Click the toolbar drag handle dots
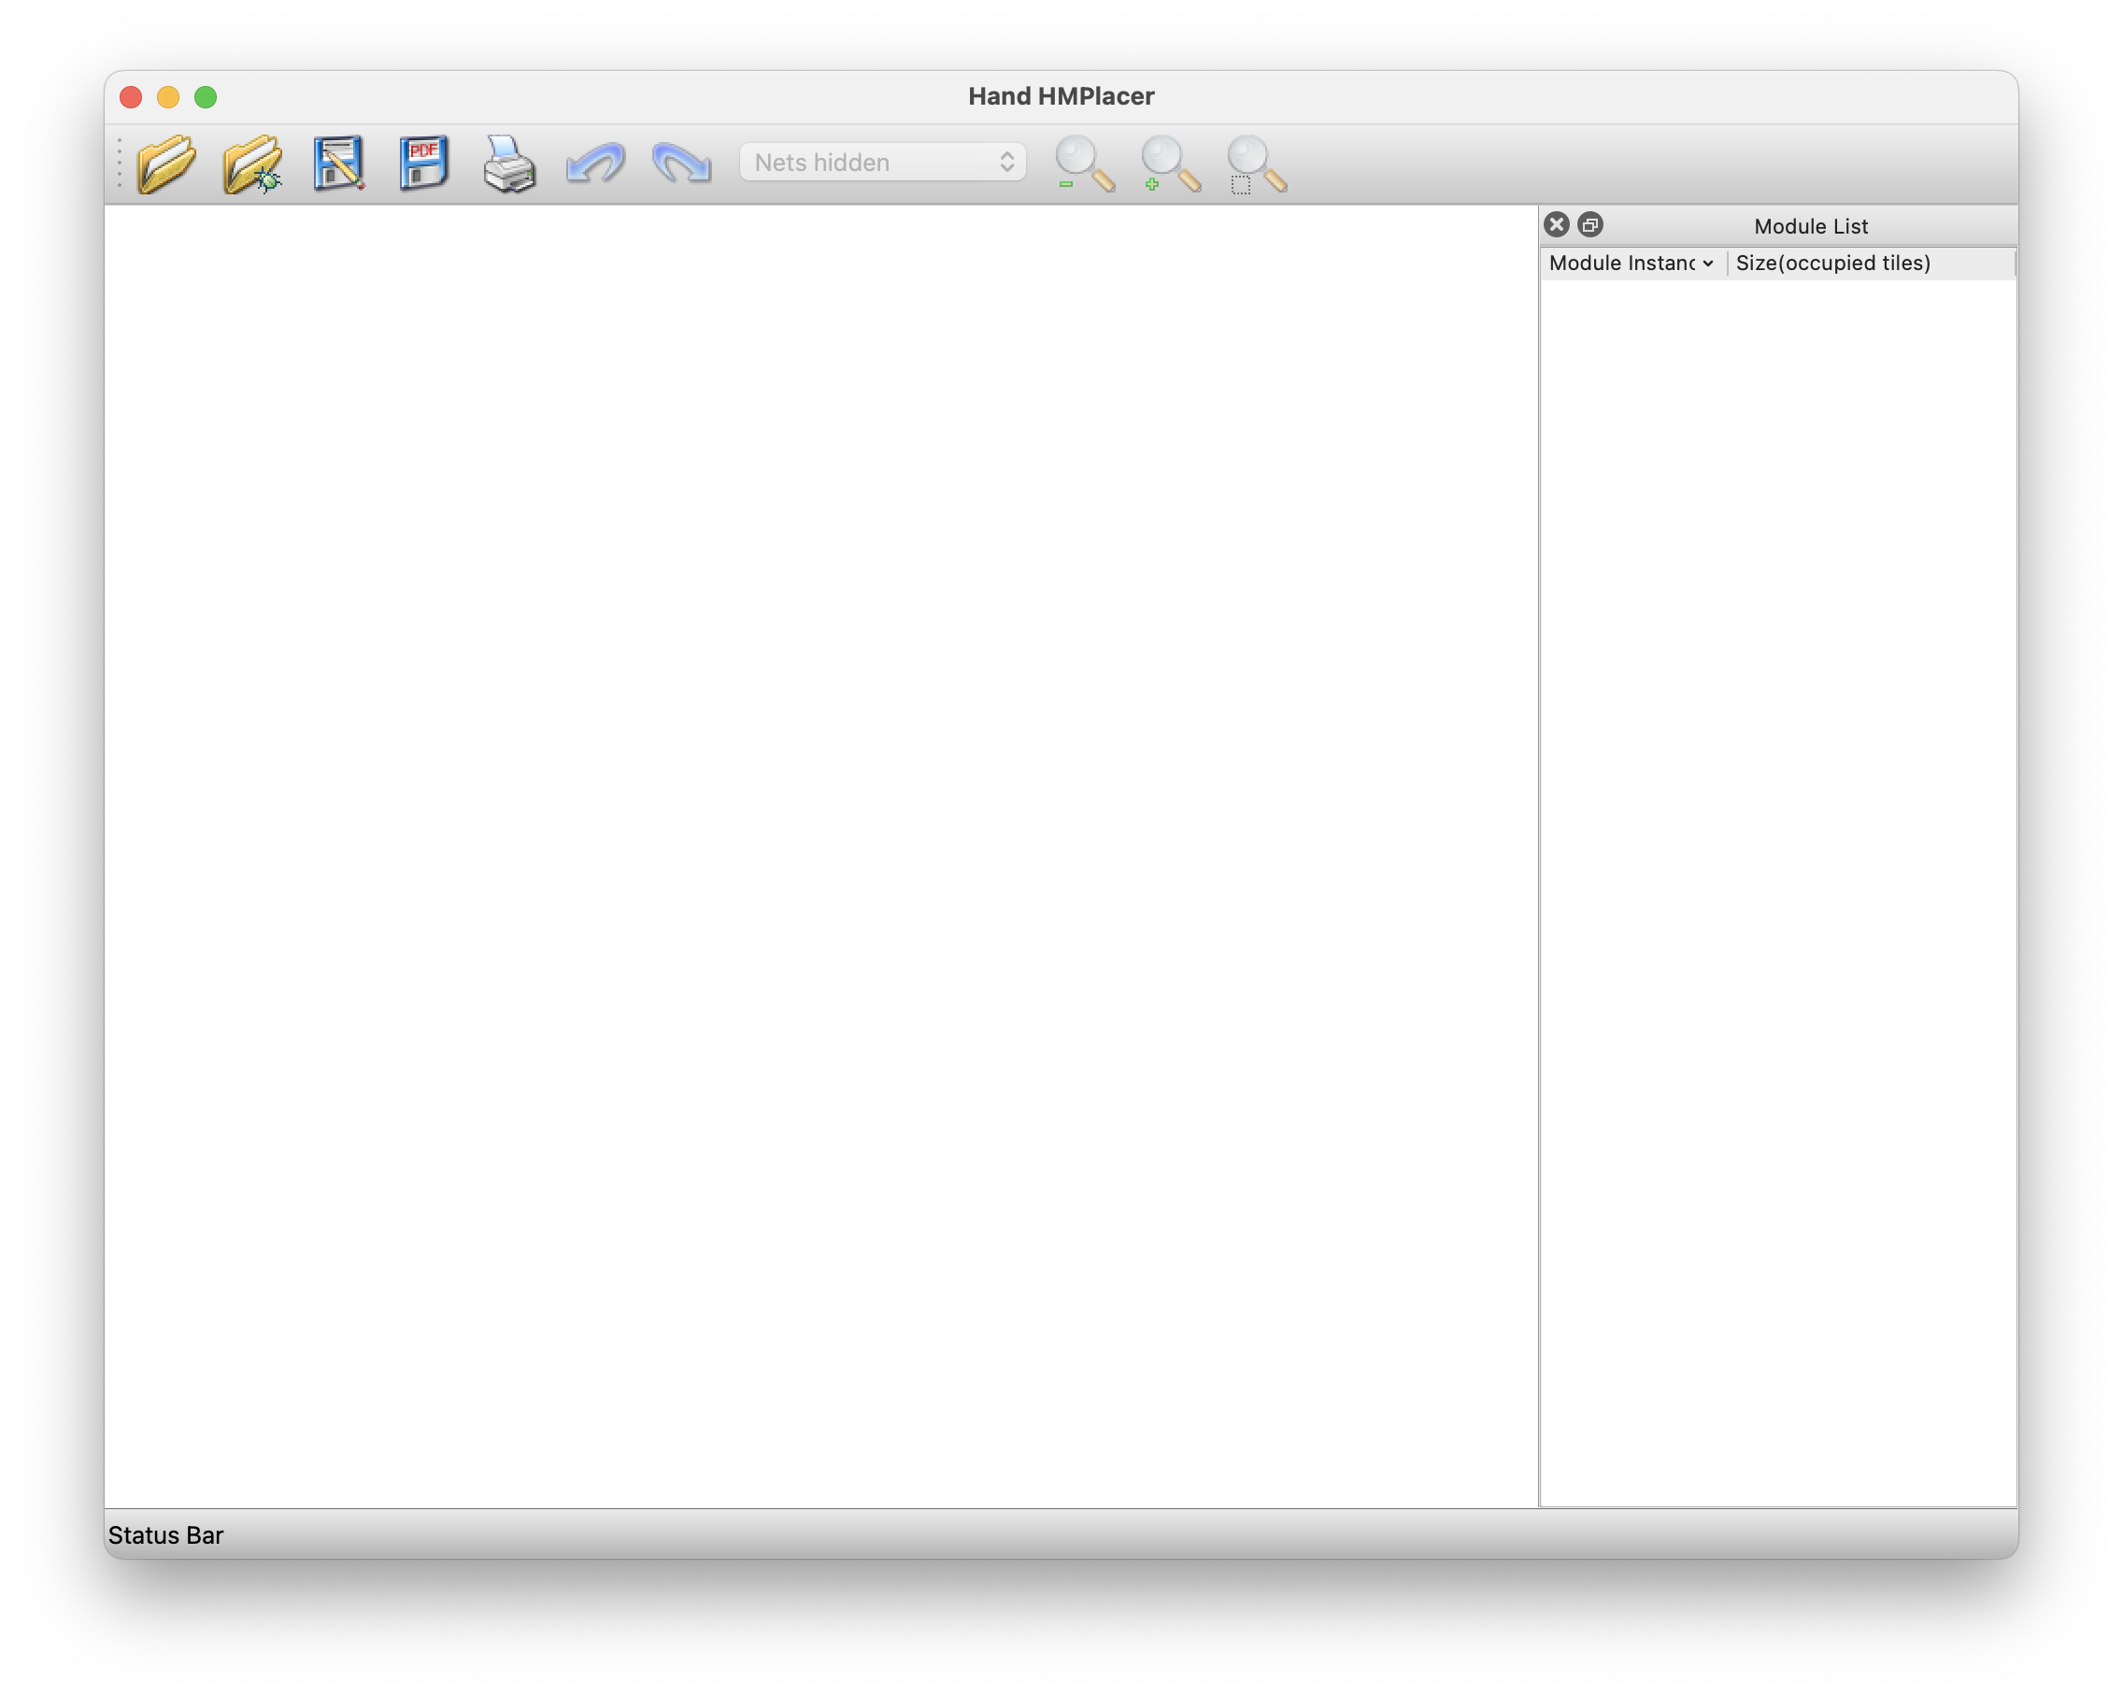Screen dimensions: 2123x1697 [x=120, y=164]
